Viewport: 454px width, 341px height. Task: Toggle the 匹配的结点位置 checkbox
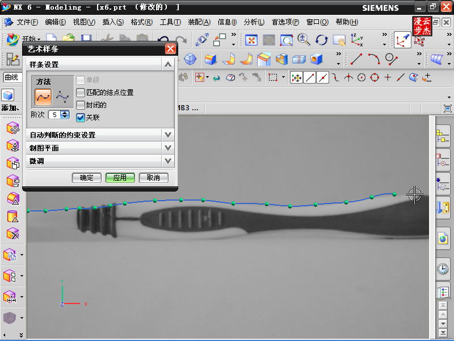[81, 93]
